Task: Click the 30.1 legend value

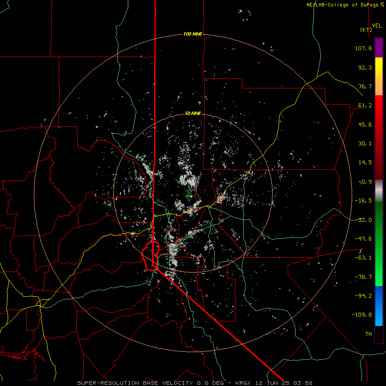Action: 365,144
